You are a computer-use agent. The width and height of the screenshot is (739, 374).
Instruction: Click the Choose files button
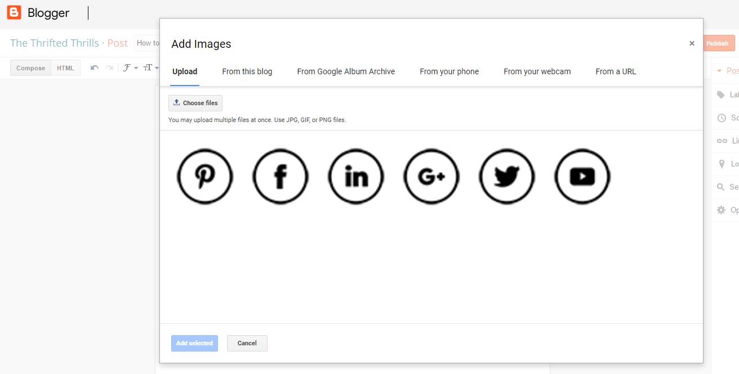[195, 103]
